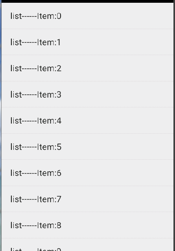Select the row showing Item:5

pyautogui.click(x=87, y=147)
